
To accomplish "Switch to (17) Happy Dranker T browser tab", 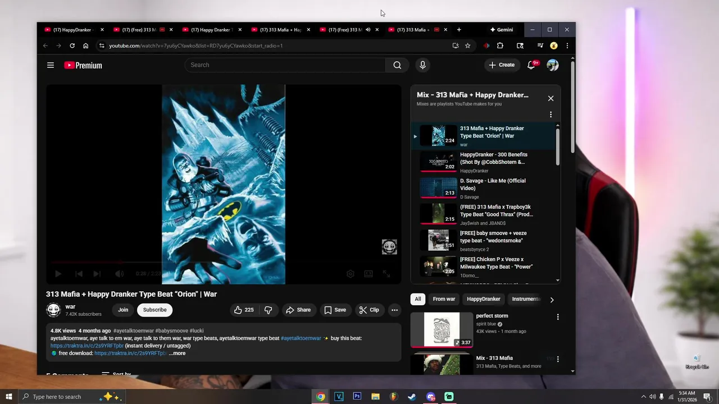I will coord(211,30).
